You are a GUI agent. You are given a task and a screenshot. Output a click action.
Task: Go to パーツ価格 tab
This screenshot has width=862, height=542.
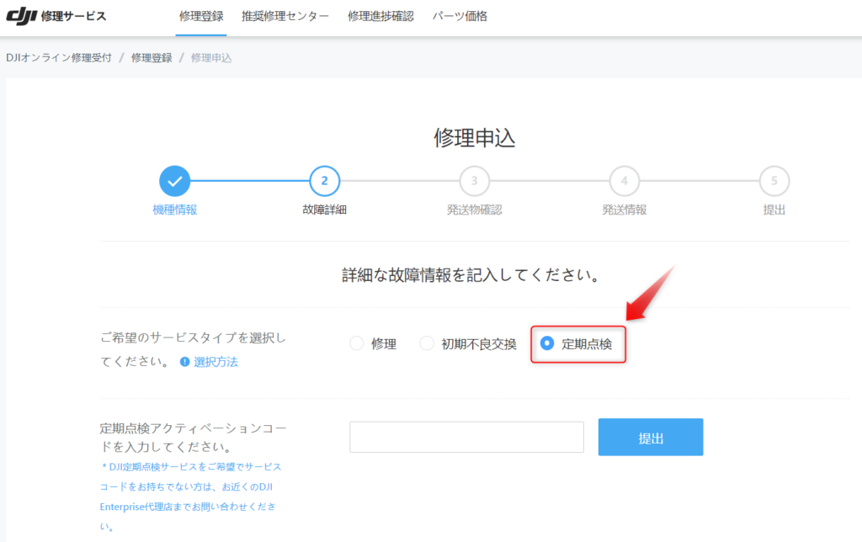tap(460, 16)
